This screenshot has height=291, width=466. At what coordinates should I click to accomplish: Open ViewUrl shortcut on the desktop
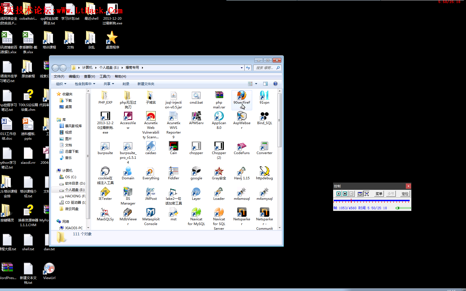pos(49,271)
